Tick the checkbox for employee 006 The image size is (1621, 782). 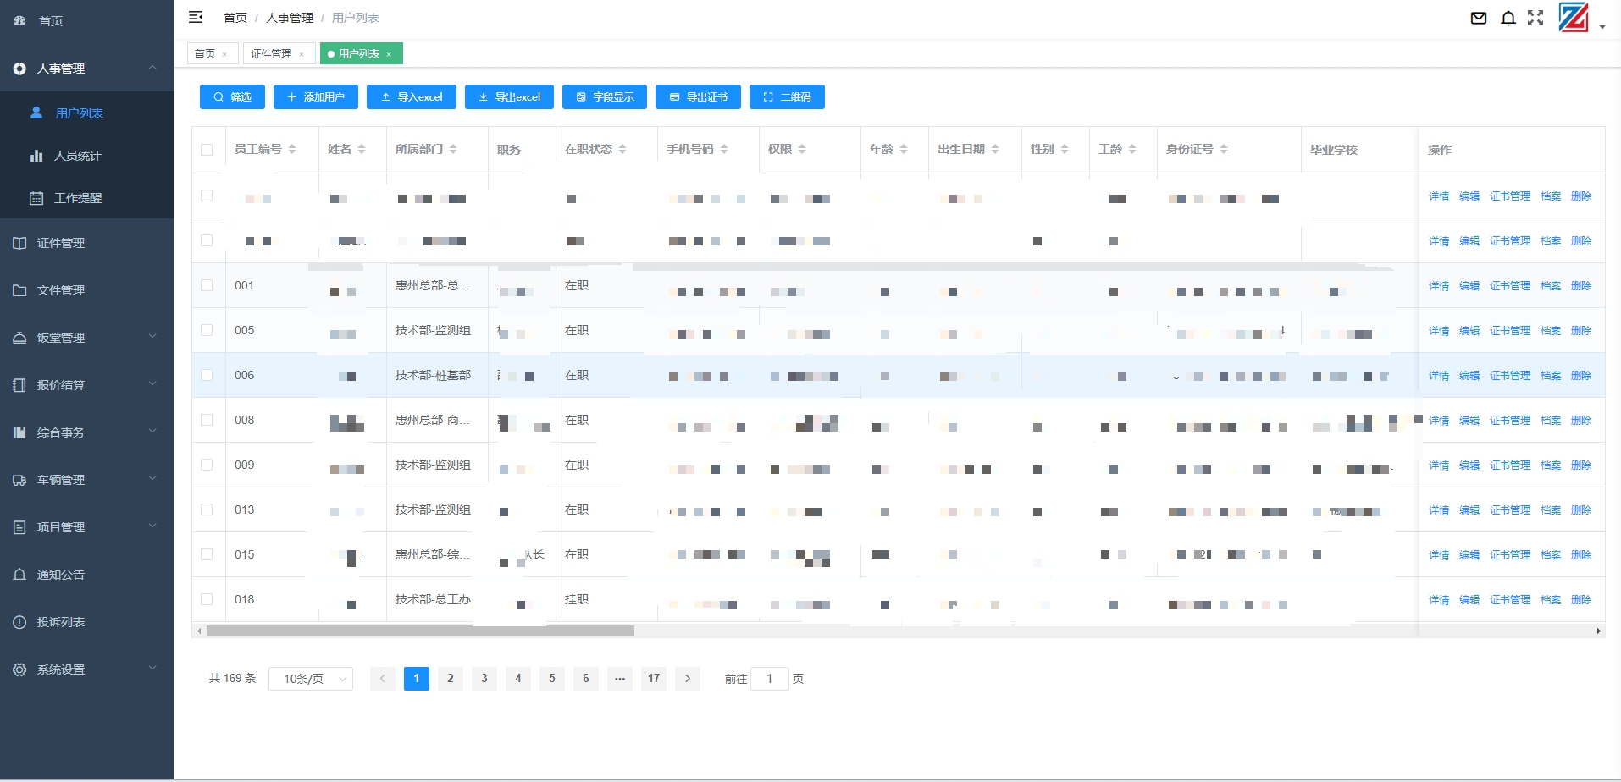(207, 375)
